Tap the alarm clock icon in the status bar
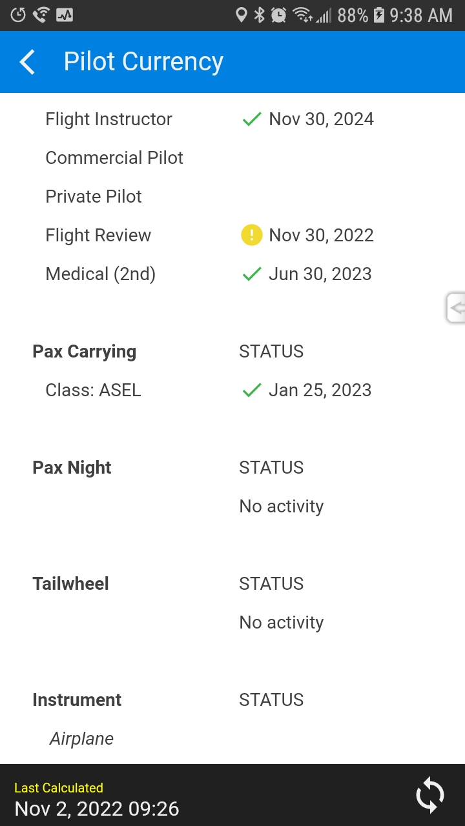Image resolution: width=465 pixels, height=826 pixels. tap(279, 15)
